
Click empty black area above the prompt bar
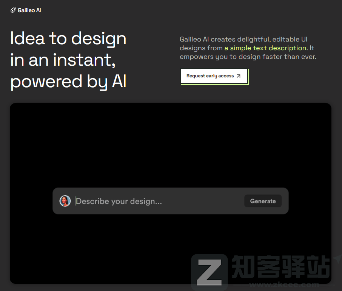[170, 143]
